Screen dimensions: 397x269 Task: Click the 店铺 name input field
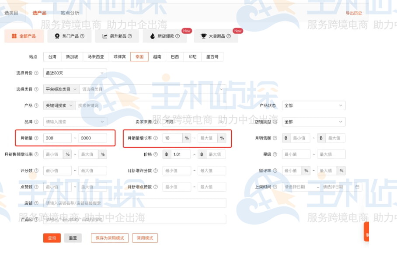point(131,203)
